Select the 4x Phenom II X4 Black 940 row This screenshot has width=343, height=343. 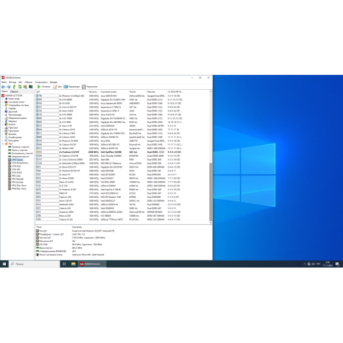(109, 96)
